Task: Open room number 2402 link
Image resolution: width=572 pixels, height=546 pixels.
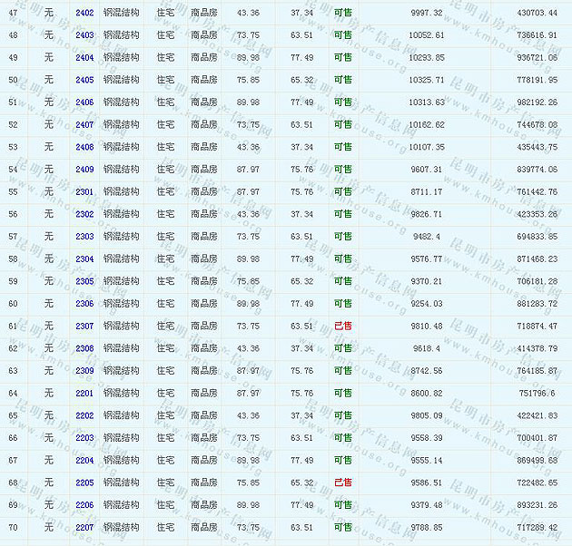Action: 84,13
